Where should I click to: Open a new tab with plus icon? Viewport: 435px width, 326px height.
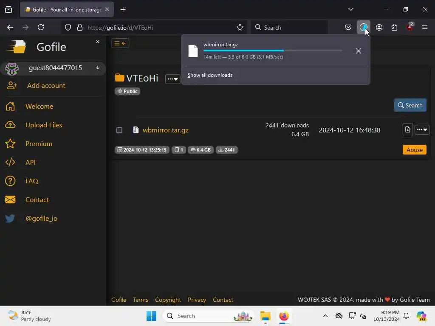point(123,10)
